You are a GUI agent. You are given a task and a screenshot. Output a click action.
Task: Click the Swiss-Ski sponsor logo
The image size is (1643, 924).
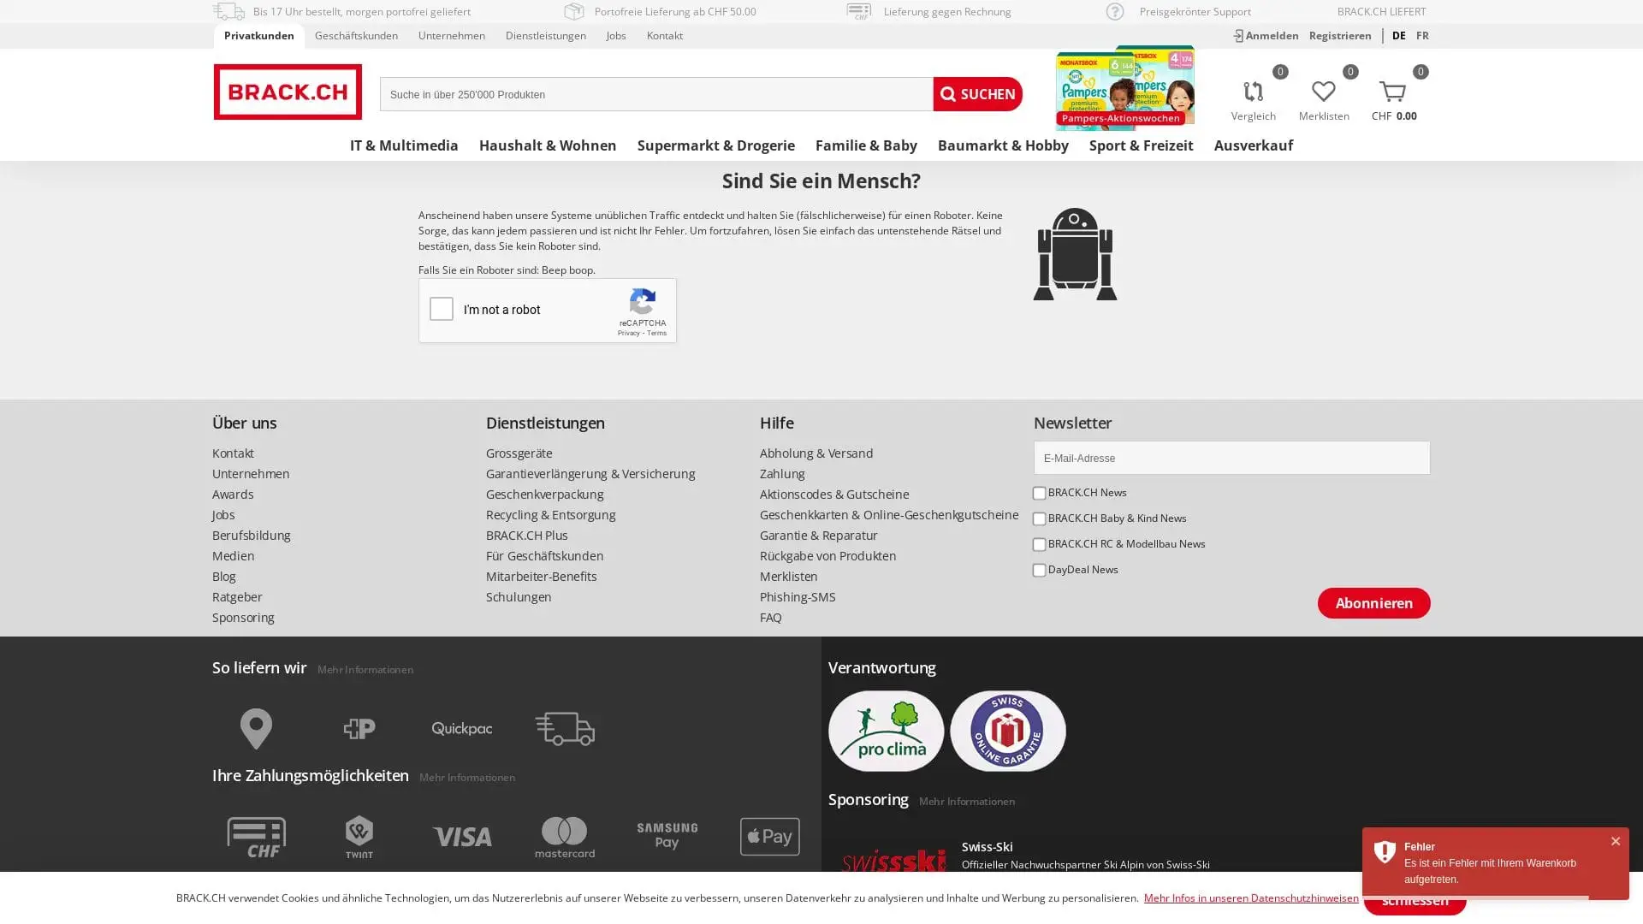[x=893, y=860]
